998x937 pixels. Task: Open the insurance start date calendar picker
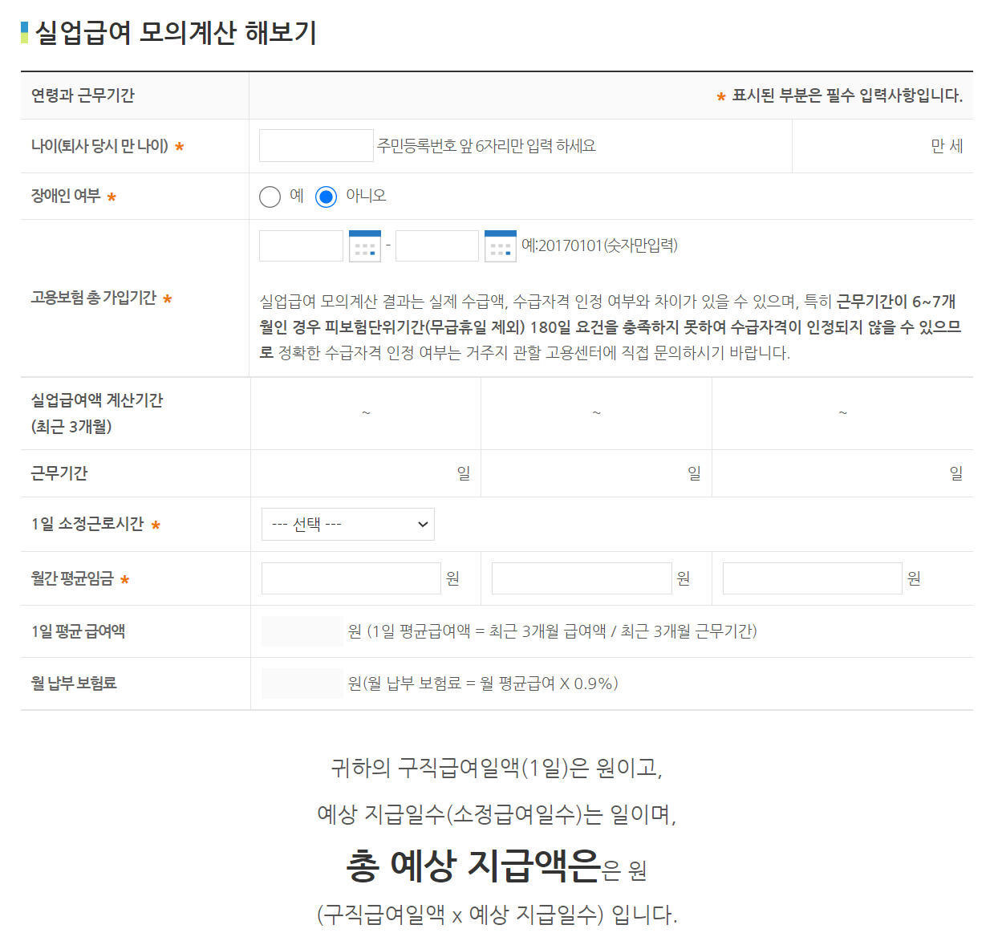coord(365,245)
